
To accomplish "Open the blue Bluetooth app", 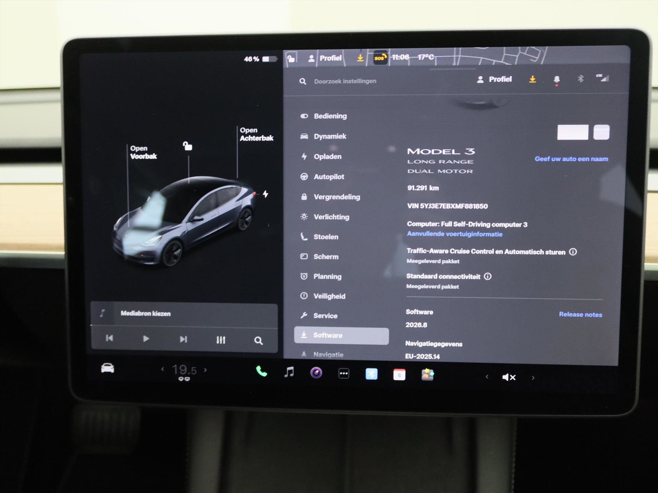I will pyautogui.click(x=371, y=374).
